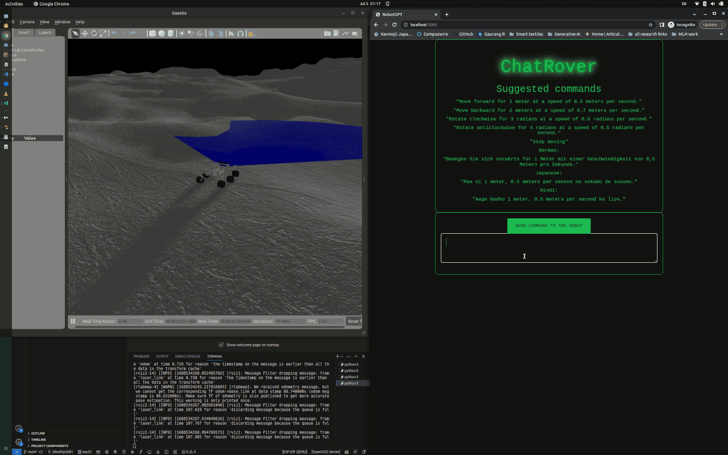Viewport: 728px width, 455px height.
Task: Open Gazebo undo history dropdown arrow
Action: click(x=123, y=34)
